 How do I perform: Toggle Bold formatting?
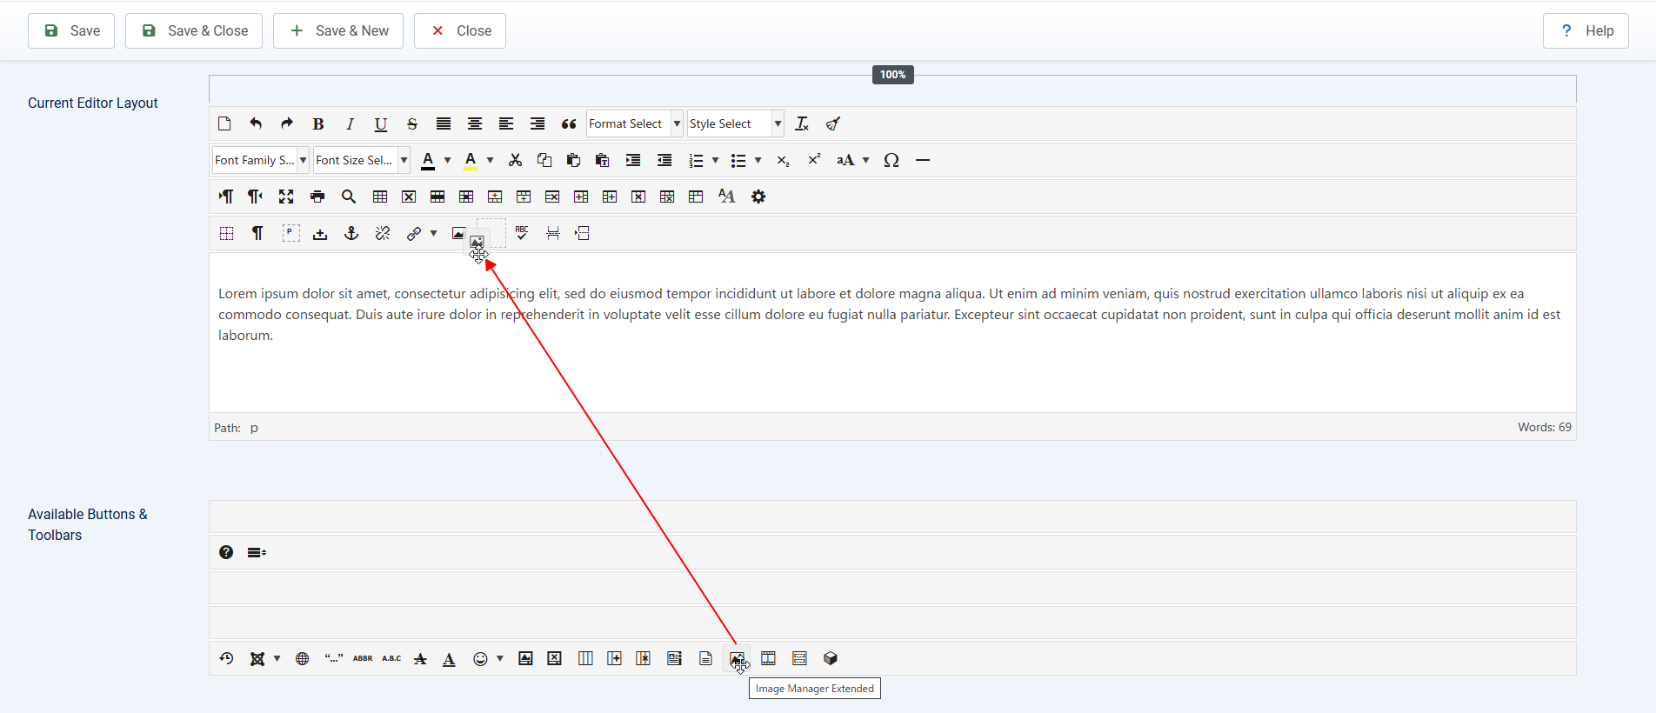(x=318, y=123)
